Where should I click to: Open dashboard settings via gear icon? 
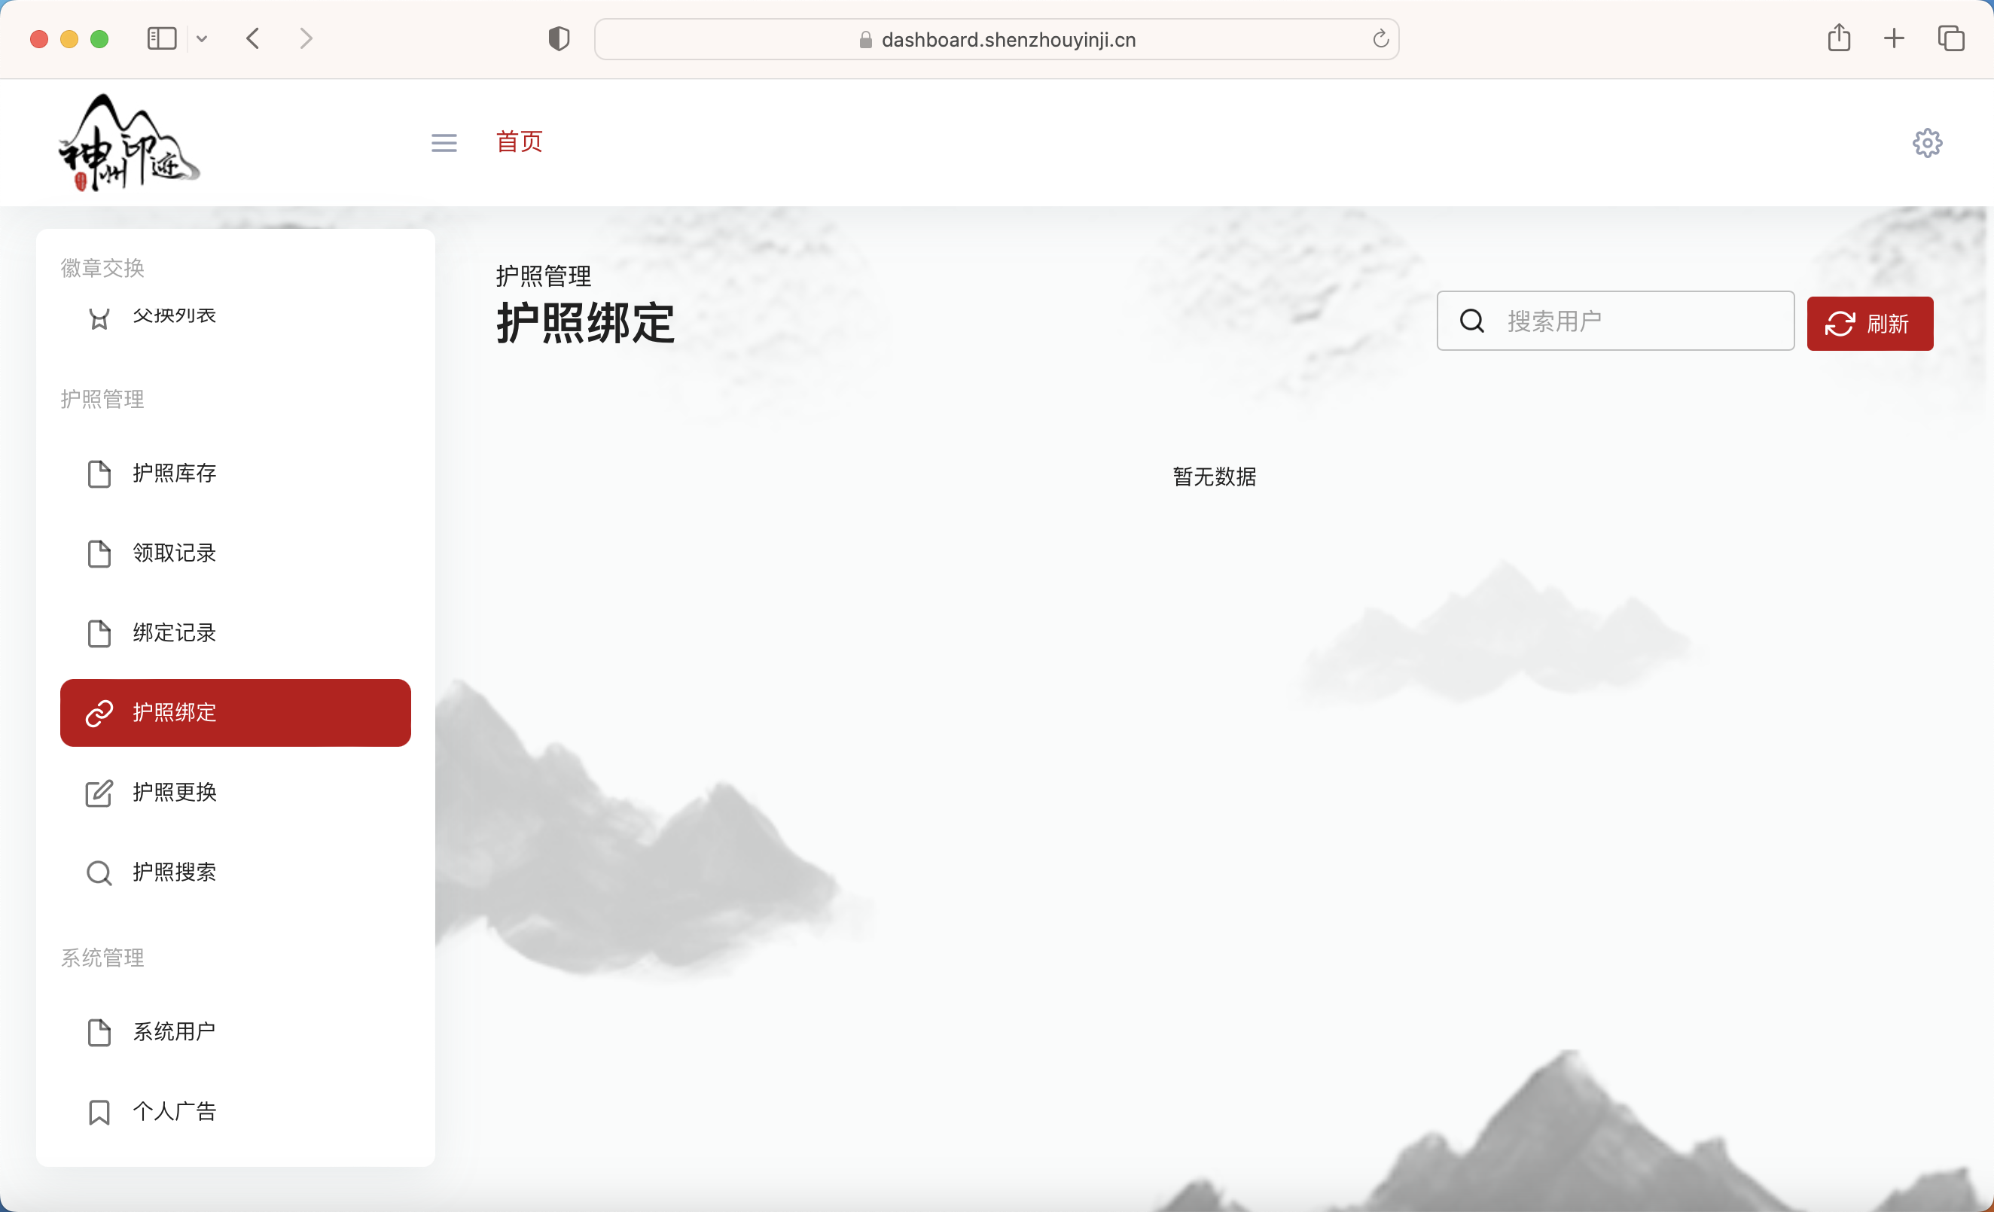1927,142
